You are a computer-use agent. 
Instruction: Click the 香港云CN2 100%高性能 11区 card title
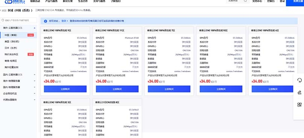click(x=110, y=30)
